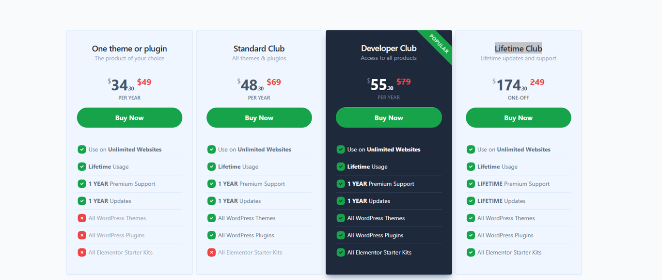The height and width of the screenshot is (280, 662).
Task: Click subtitle 'Lifetime updates and support'
Action: click(519, 58)
